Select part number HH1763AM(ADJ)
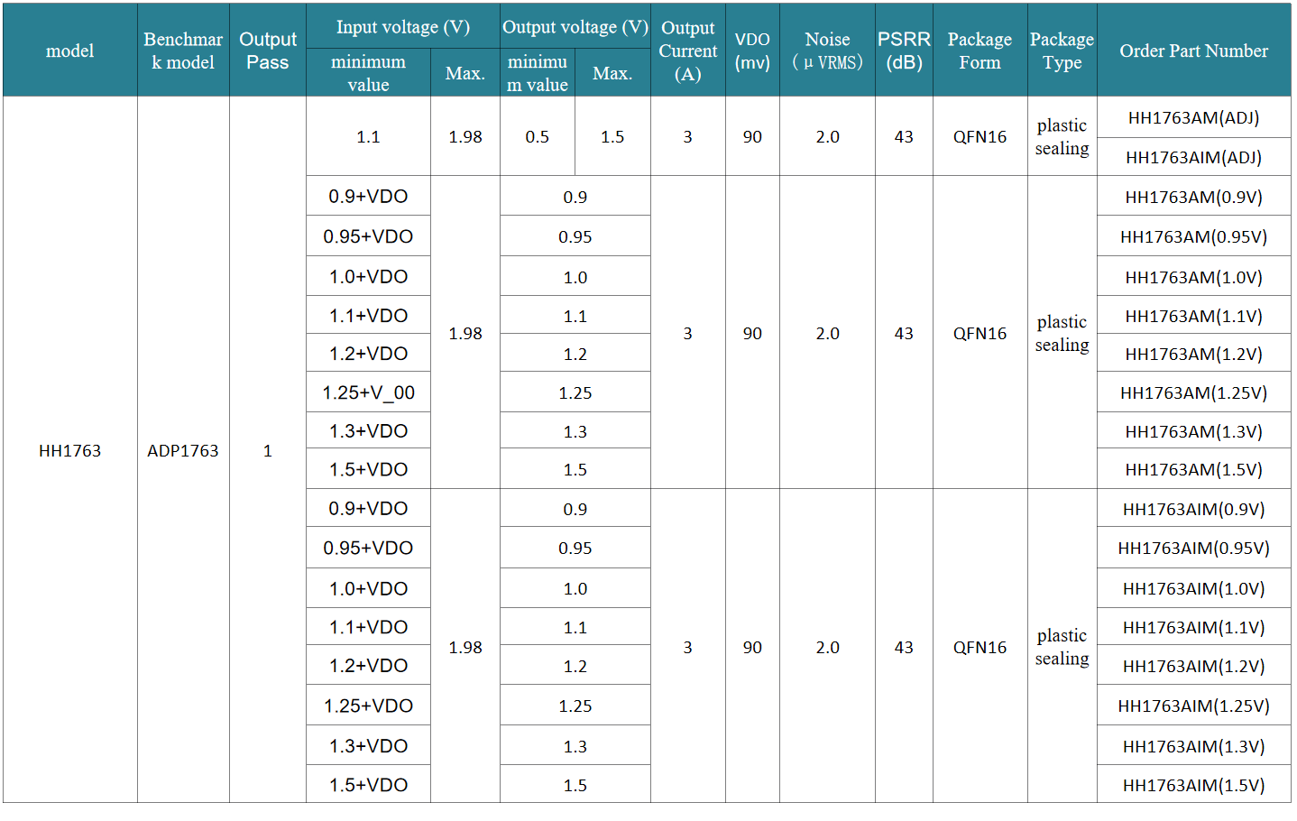This screenshot has height=821, width=1297. coord(1193,118)
